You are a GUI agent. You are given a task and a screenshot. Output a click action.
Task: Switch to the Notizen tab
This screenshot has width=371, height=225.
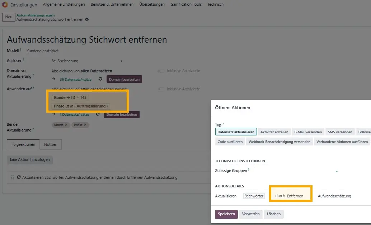(51, 144)
